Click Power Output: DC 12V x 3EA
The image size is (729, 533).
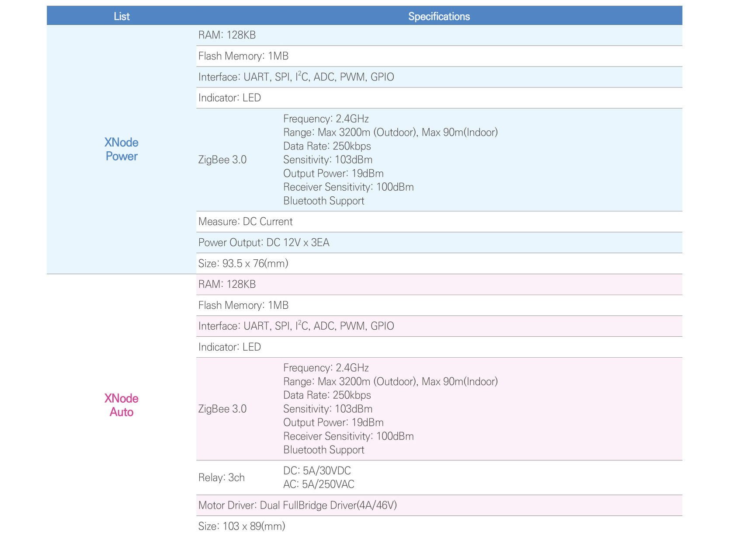pyautogui.click(x=264, y=243)
